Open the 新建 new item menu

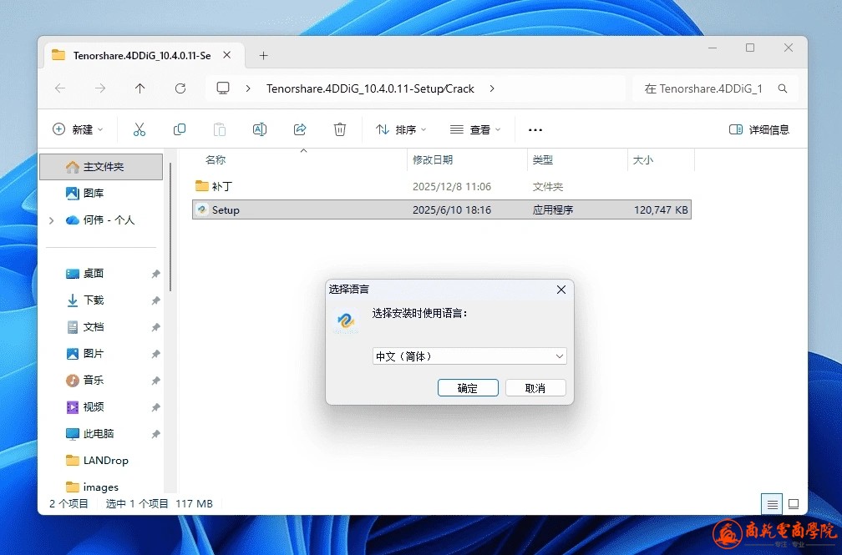pyautogui.click(x=78, y=129)
